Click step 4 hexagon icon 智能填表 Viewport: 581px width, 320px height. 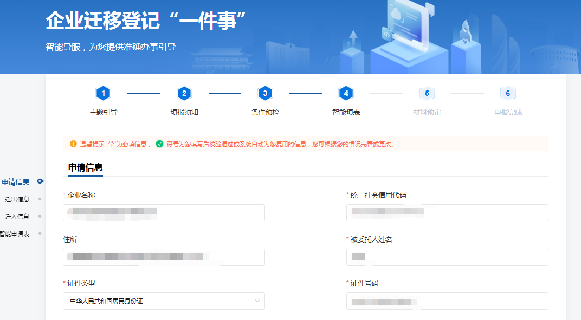tap(346, 93)
